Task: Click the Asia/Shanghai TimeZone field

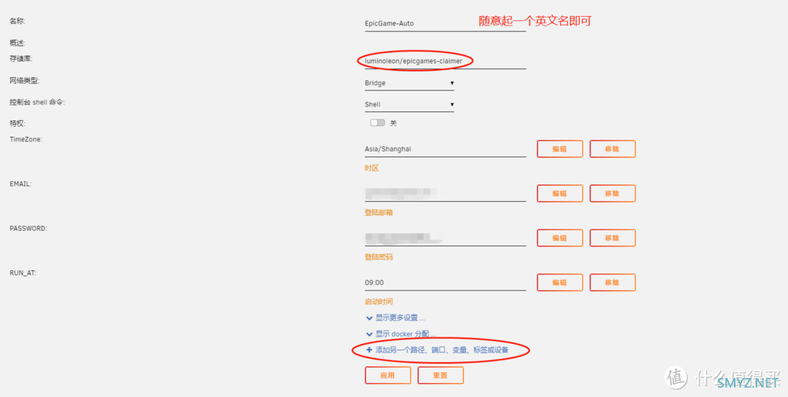Action: point(445,149)
